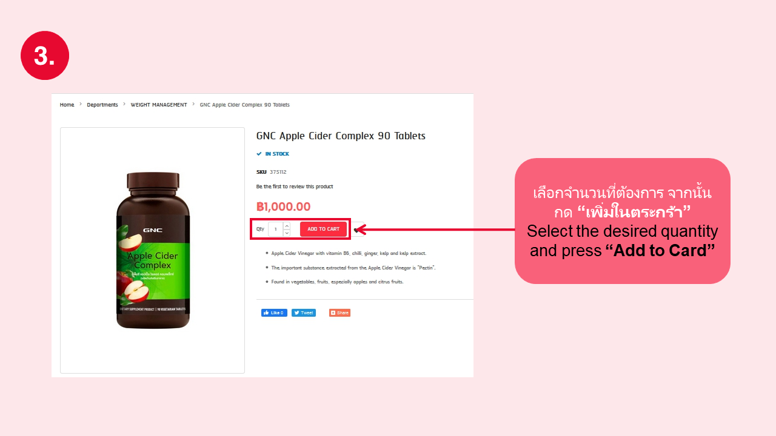Click the orange Share button

tap(339, 312)
